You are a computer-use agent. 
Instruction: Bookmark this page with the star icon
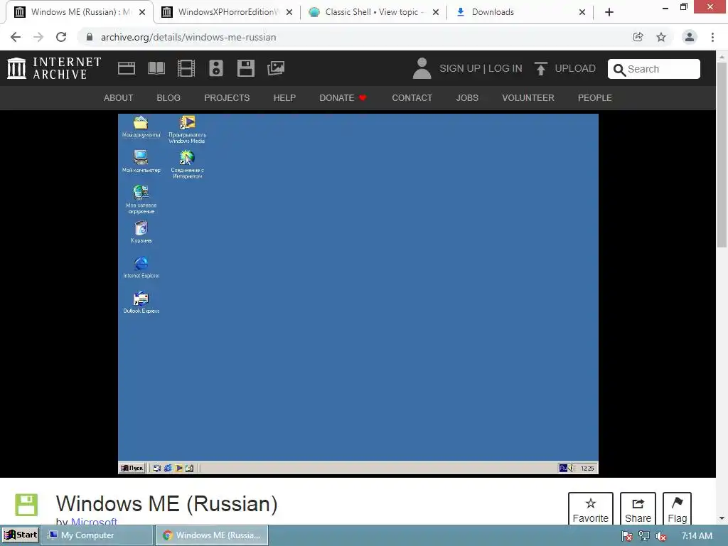(x=661, y=37)
